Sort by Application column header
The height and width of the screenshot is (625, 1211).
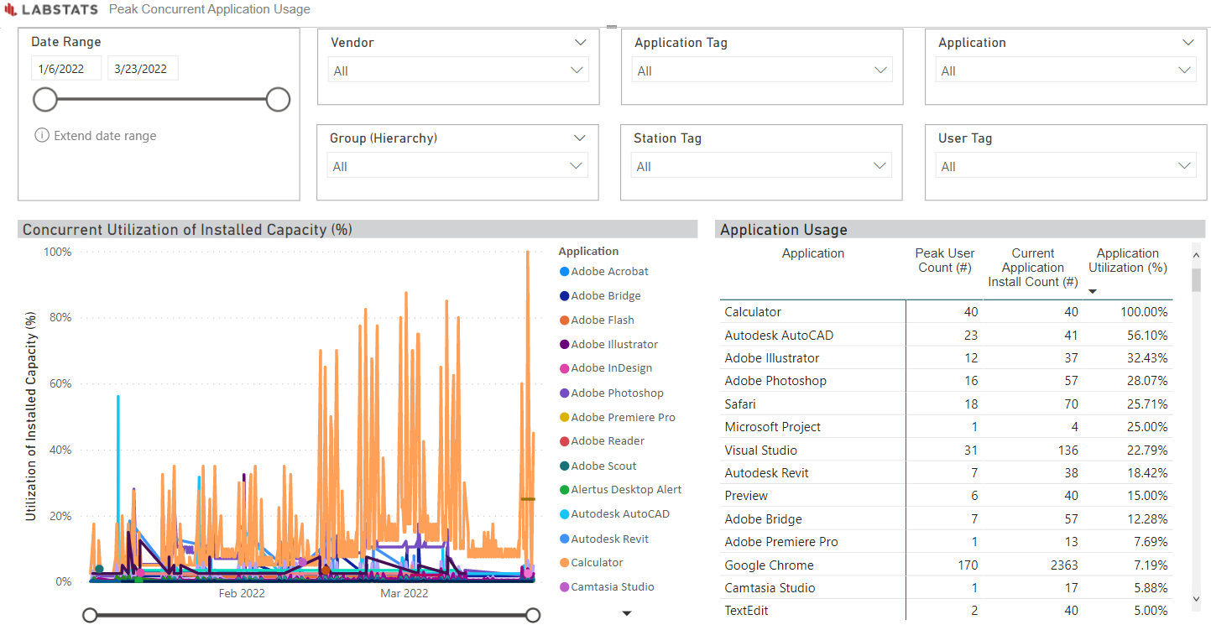pos(813,253)
